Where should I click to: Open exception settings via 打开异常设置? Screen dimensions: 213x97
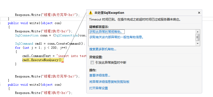(99, 88)
